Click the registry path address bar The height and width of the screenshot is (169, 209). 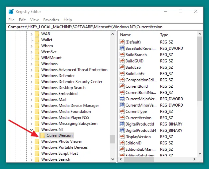coord(104,27)
